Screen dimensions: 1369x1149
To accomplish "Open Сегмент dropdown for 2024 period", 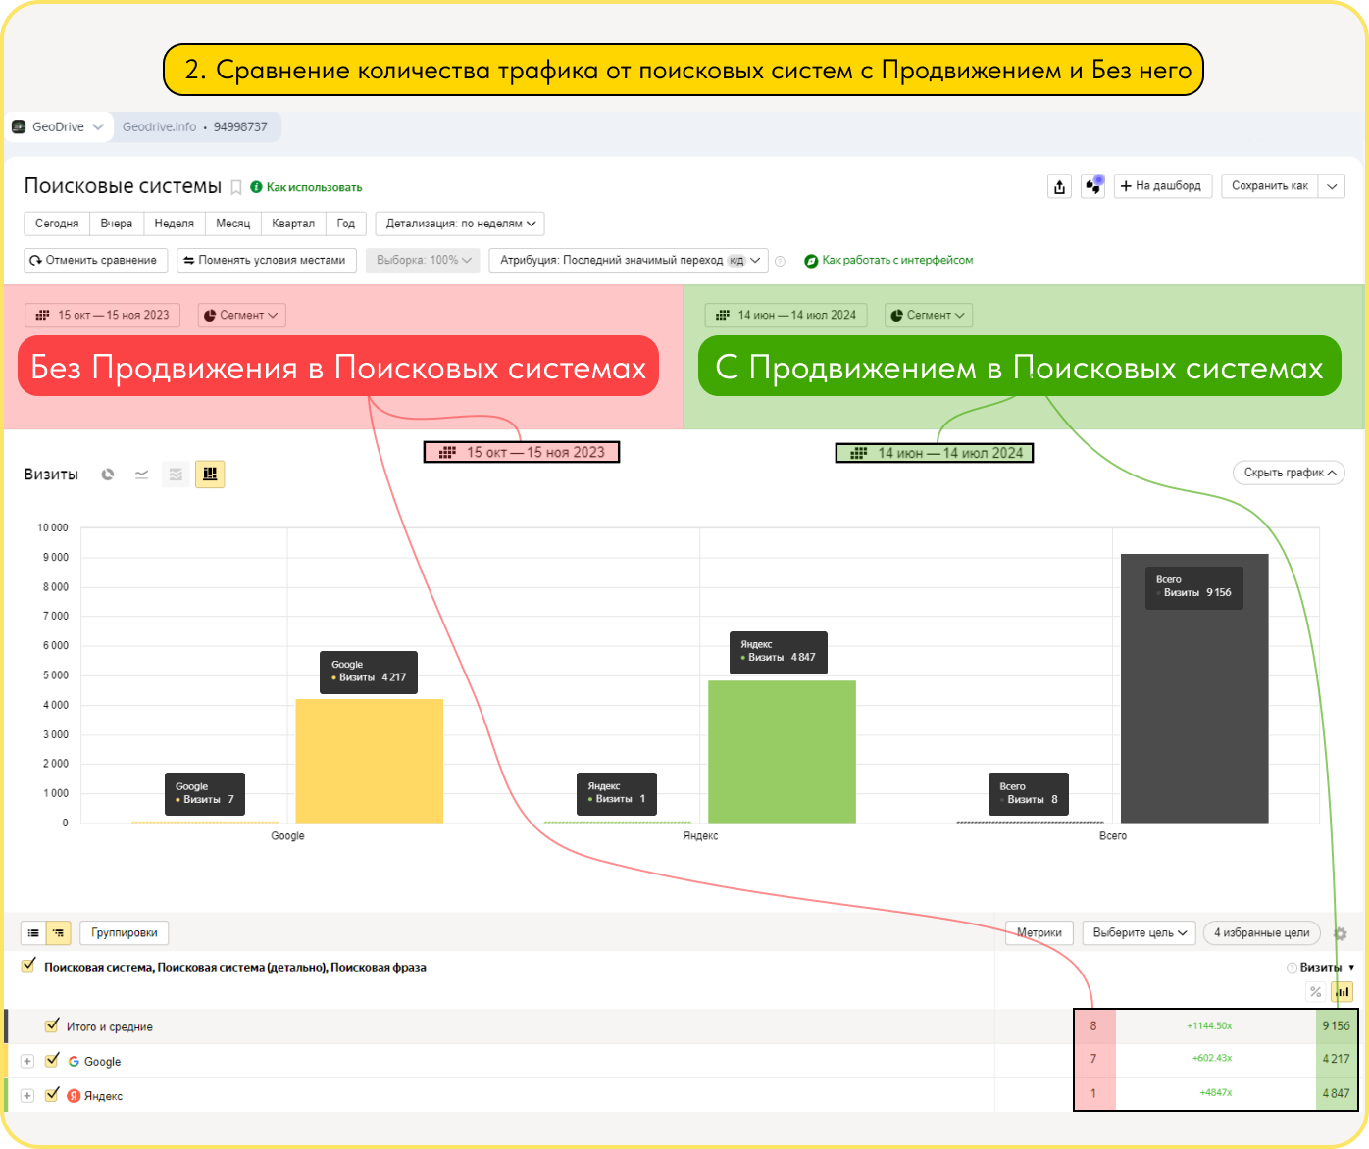I will (928, 315).
